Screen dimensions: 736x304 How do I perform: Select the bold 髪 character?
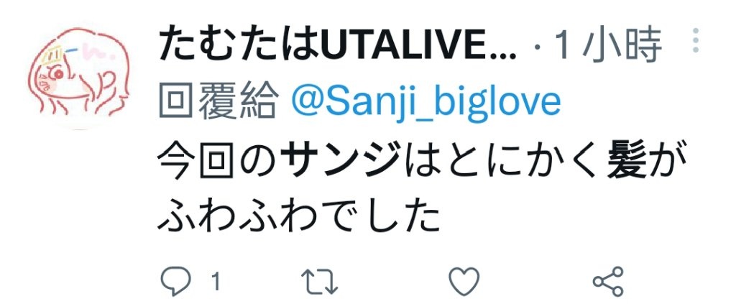(x=626, y=162)
